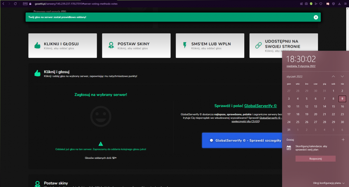The width and height of the screenshot is (349, 187).
Task: Click the Zagłosuj na wybrany serwer! heading
Action: click(x=101, y=95)
